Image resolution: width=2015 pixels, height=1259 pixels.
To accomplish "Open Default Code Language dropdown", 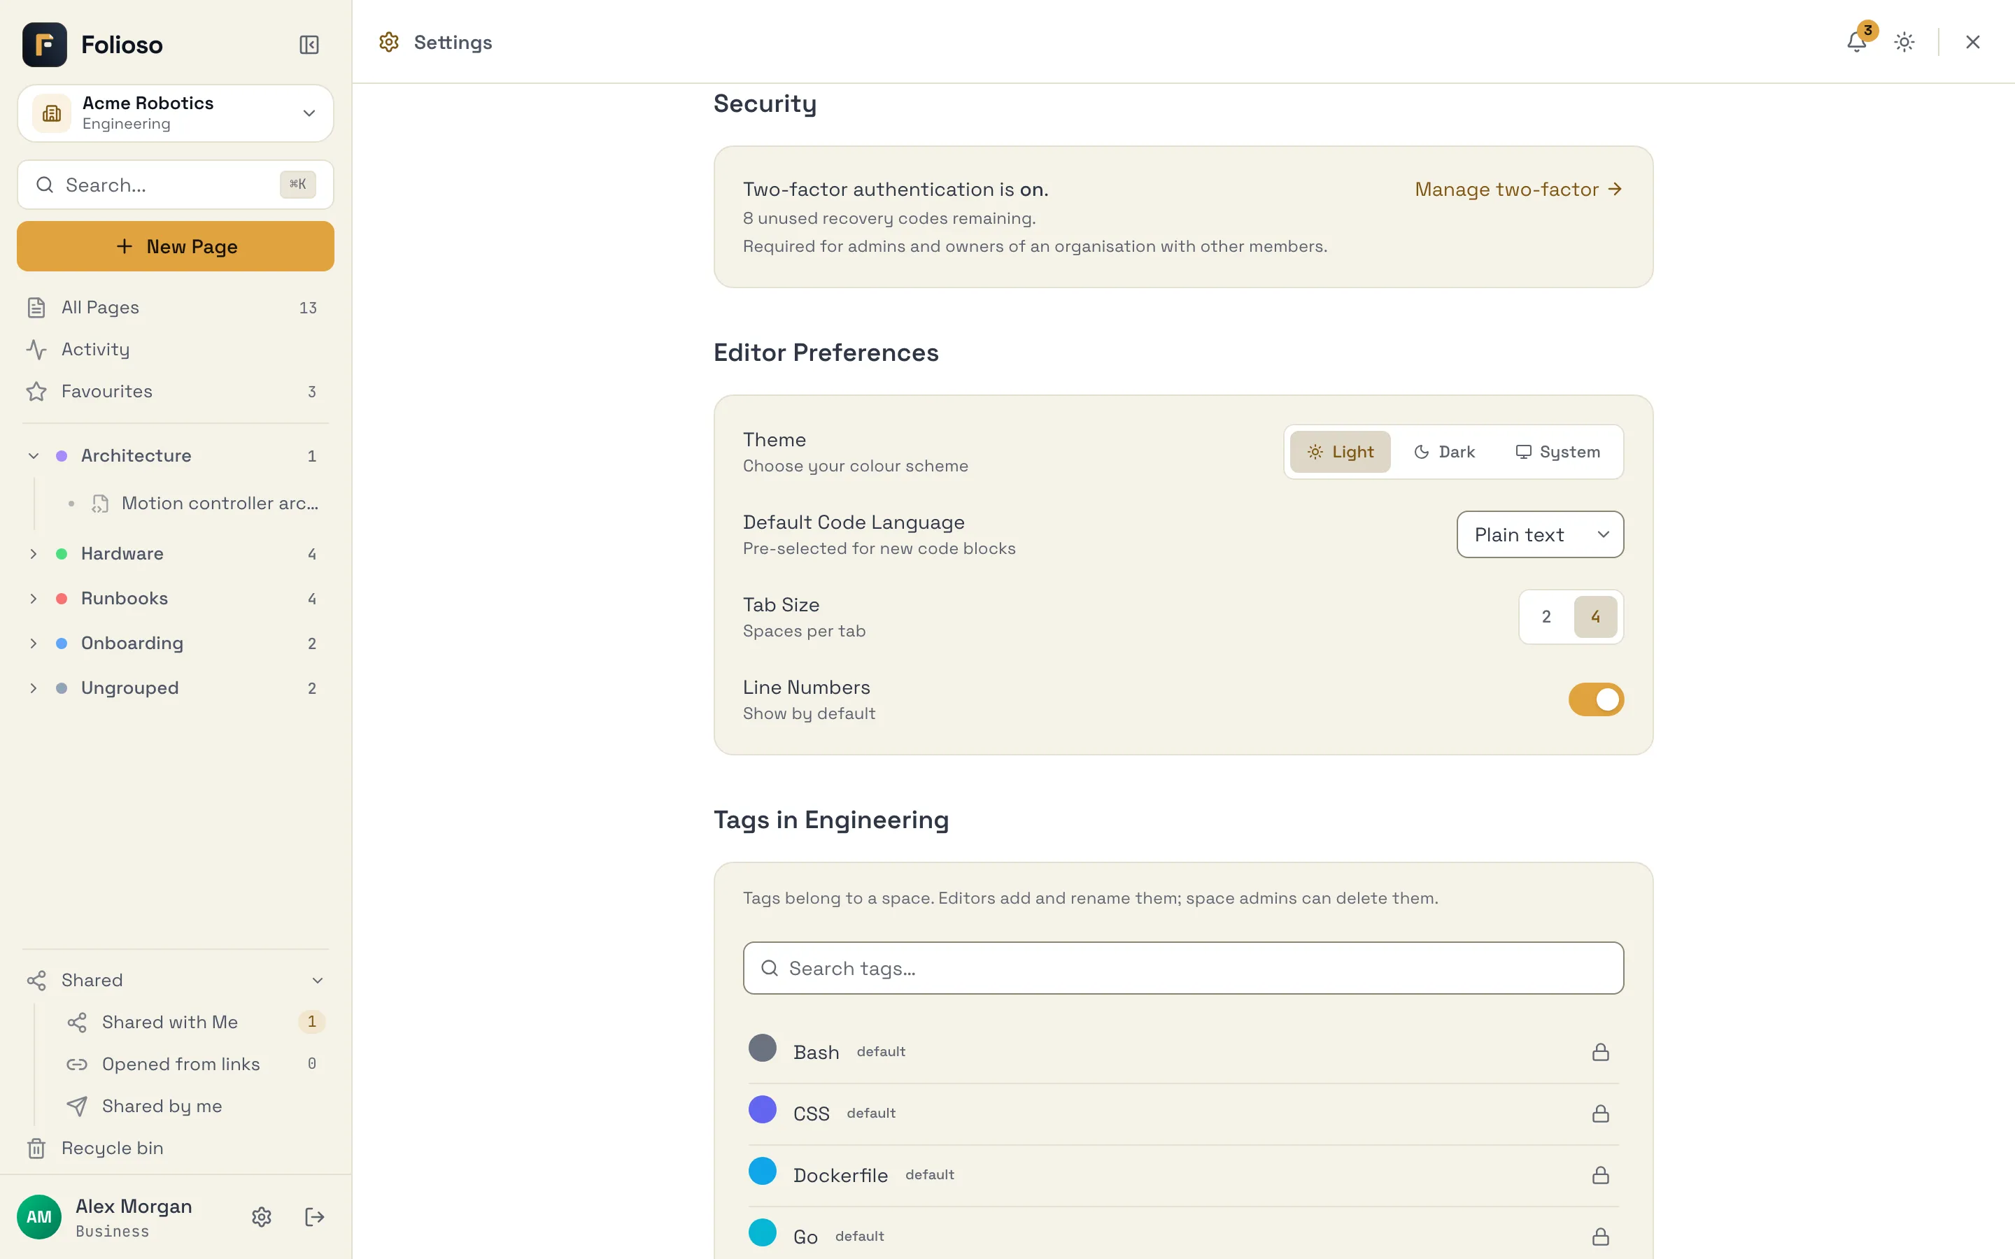I will pyautogui.click(x=1541, y=534).
